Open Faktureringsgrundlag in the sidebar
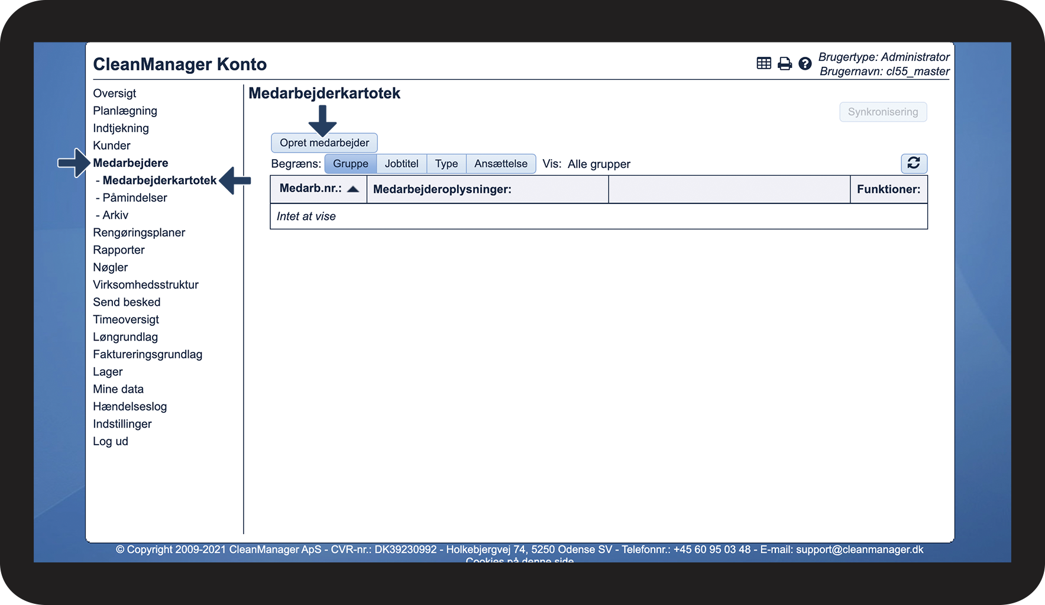This screenshot has width=1045, height=605. pos(148,354)
